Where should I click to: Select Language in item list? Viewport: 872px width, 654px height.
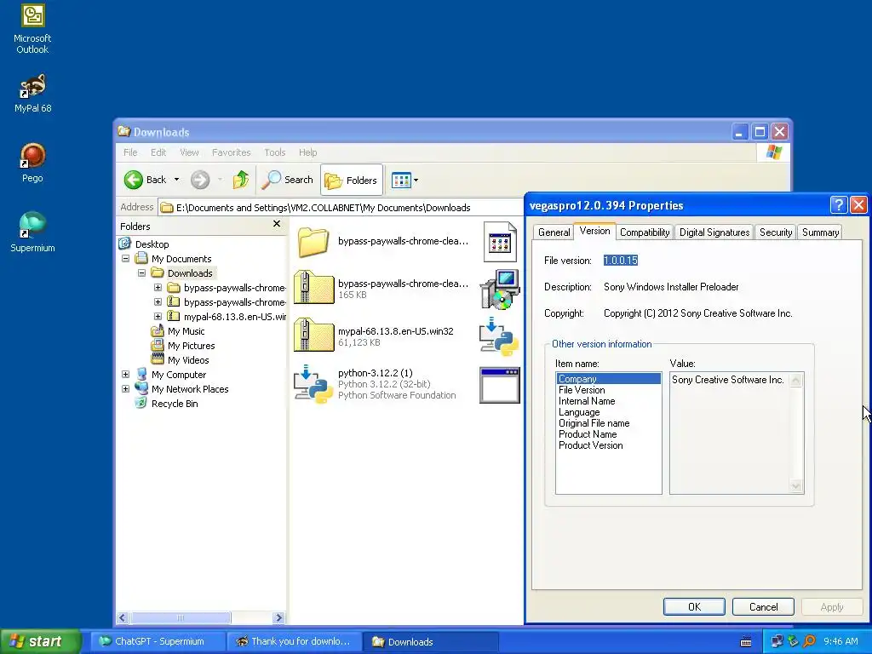[579, 412]
